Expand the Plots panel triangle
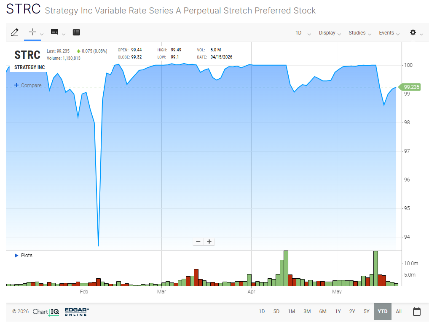The height and width of the screenshot is (325, 429). 16,256
